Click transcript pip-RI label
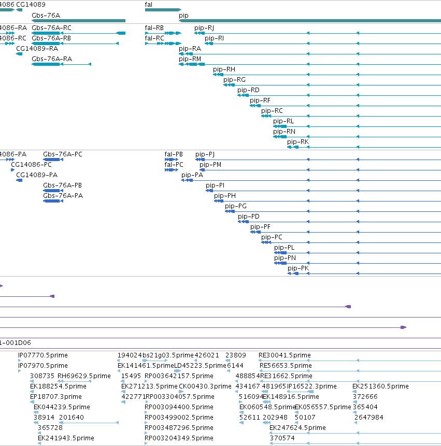The image size is (441, 446). 214,38
